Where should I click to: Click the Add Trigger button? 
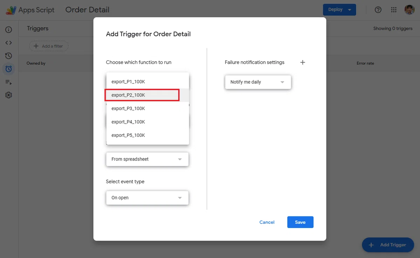(388, 245)
